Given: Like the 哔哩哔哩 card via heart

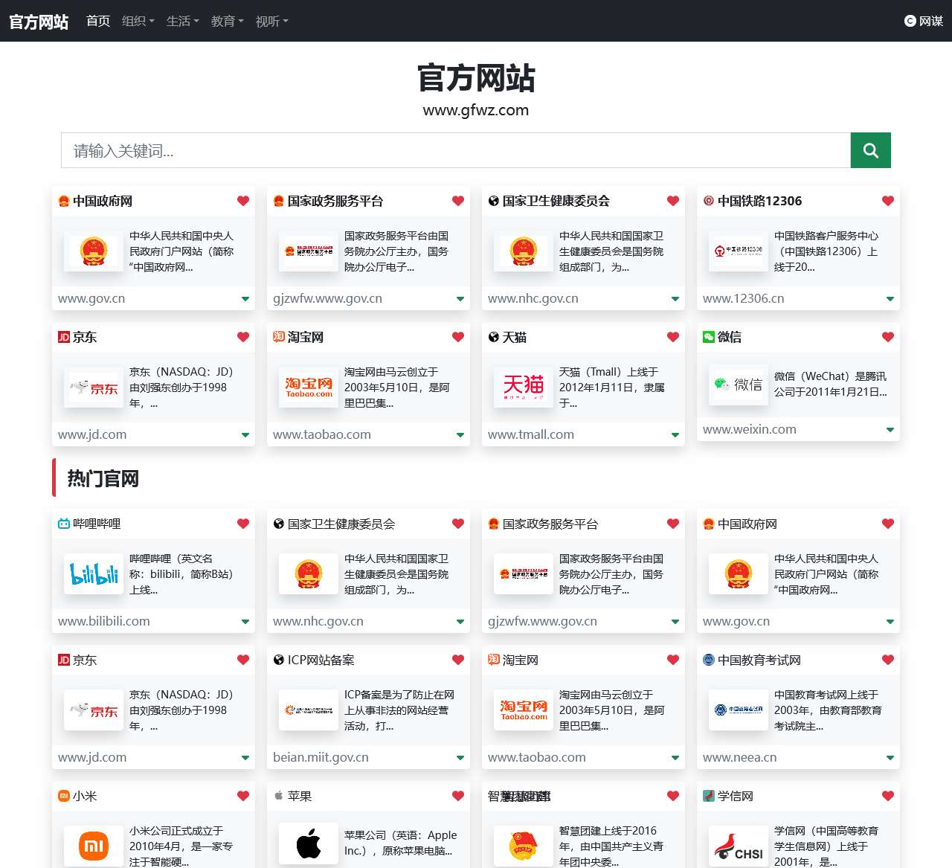Looking at the screenshot, I should [x=243, y=524].
